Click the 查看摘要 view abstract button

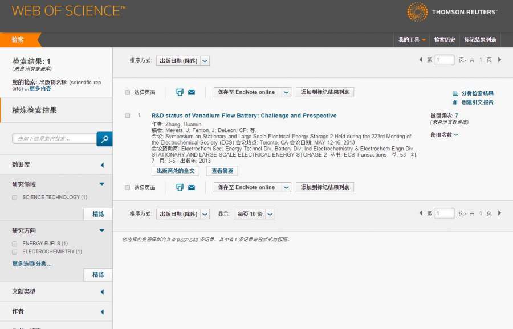coord(222,171)
